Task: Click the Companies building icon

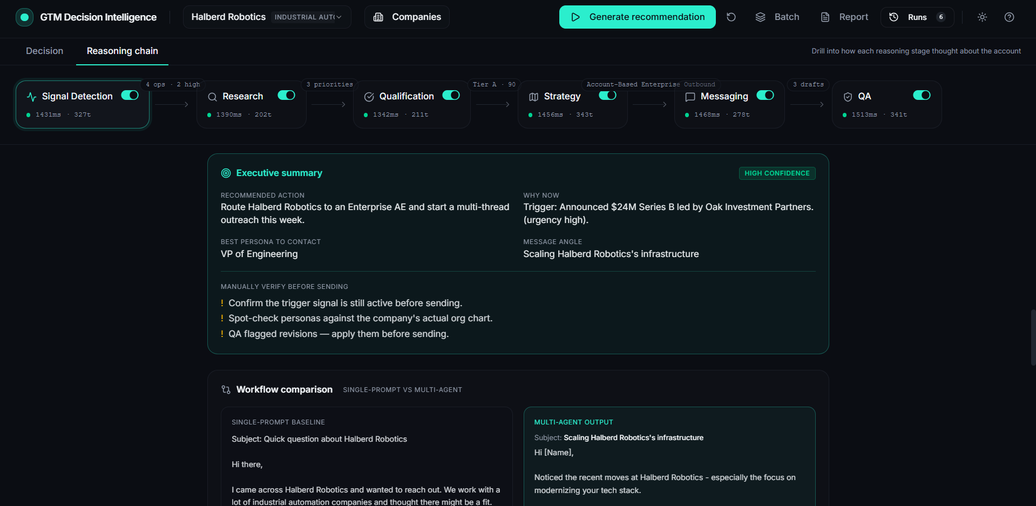Action: click(378, 17)
